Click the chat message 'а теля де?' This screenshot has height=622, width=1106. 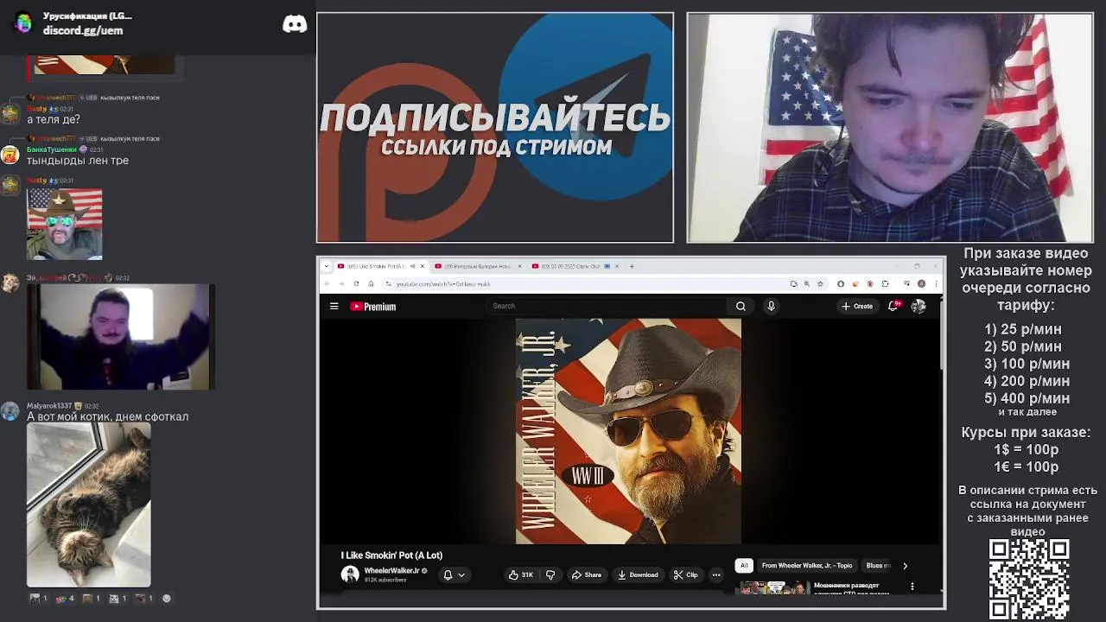[x=54, y=119]
